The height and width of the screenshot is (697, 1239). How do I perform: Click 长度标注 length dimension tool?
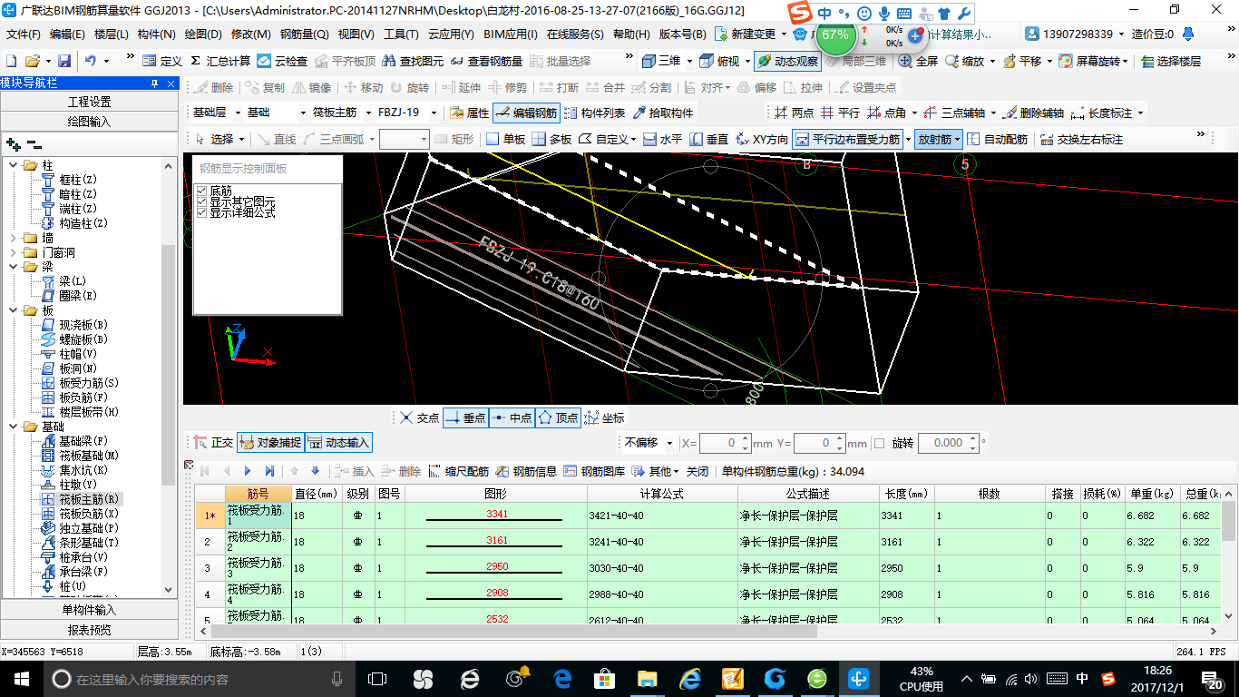coord(1102,113)
